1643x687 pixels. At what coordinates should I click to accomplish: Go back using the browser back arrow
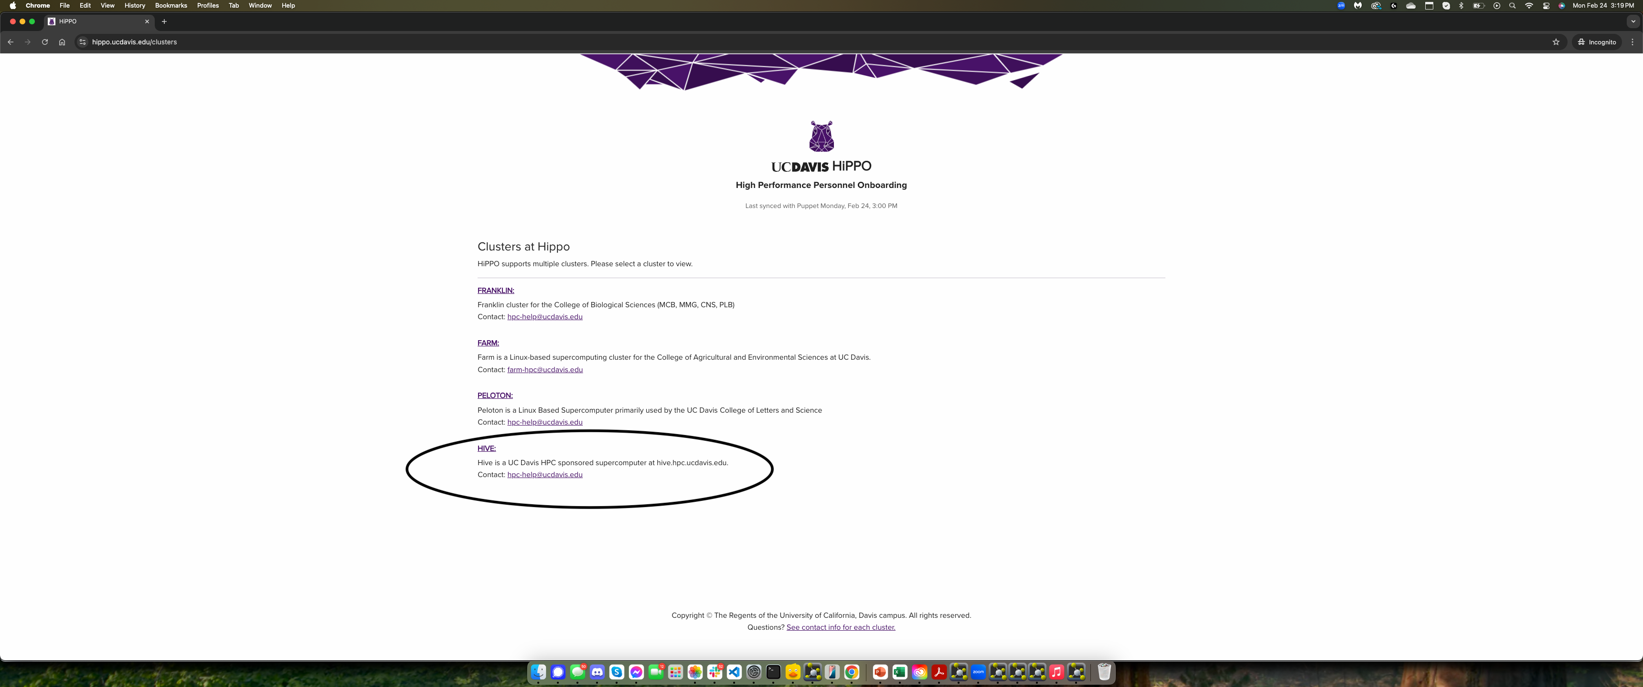click(x=10, y=42)
